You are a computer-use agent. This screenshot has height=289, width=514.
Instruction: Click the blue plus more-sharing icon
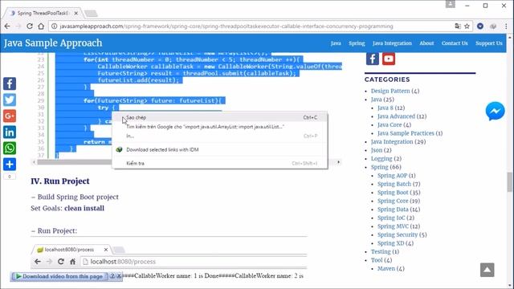(10, 164)
